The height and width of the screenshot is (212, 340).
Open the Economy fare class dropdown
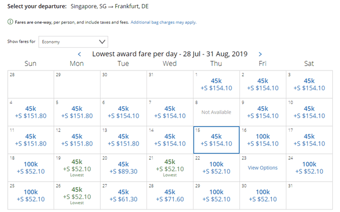point(73,42)
